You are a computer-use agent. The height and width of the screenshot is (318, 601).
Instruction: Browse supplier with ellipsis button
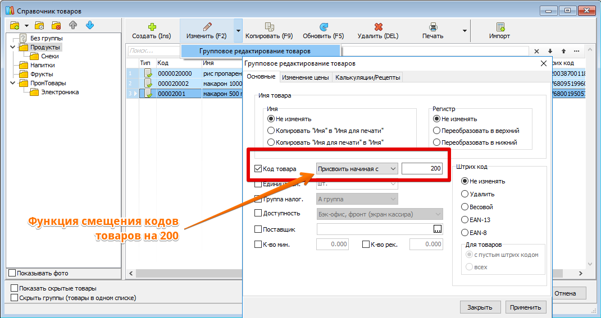pos(438,229)
